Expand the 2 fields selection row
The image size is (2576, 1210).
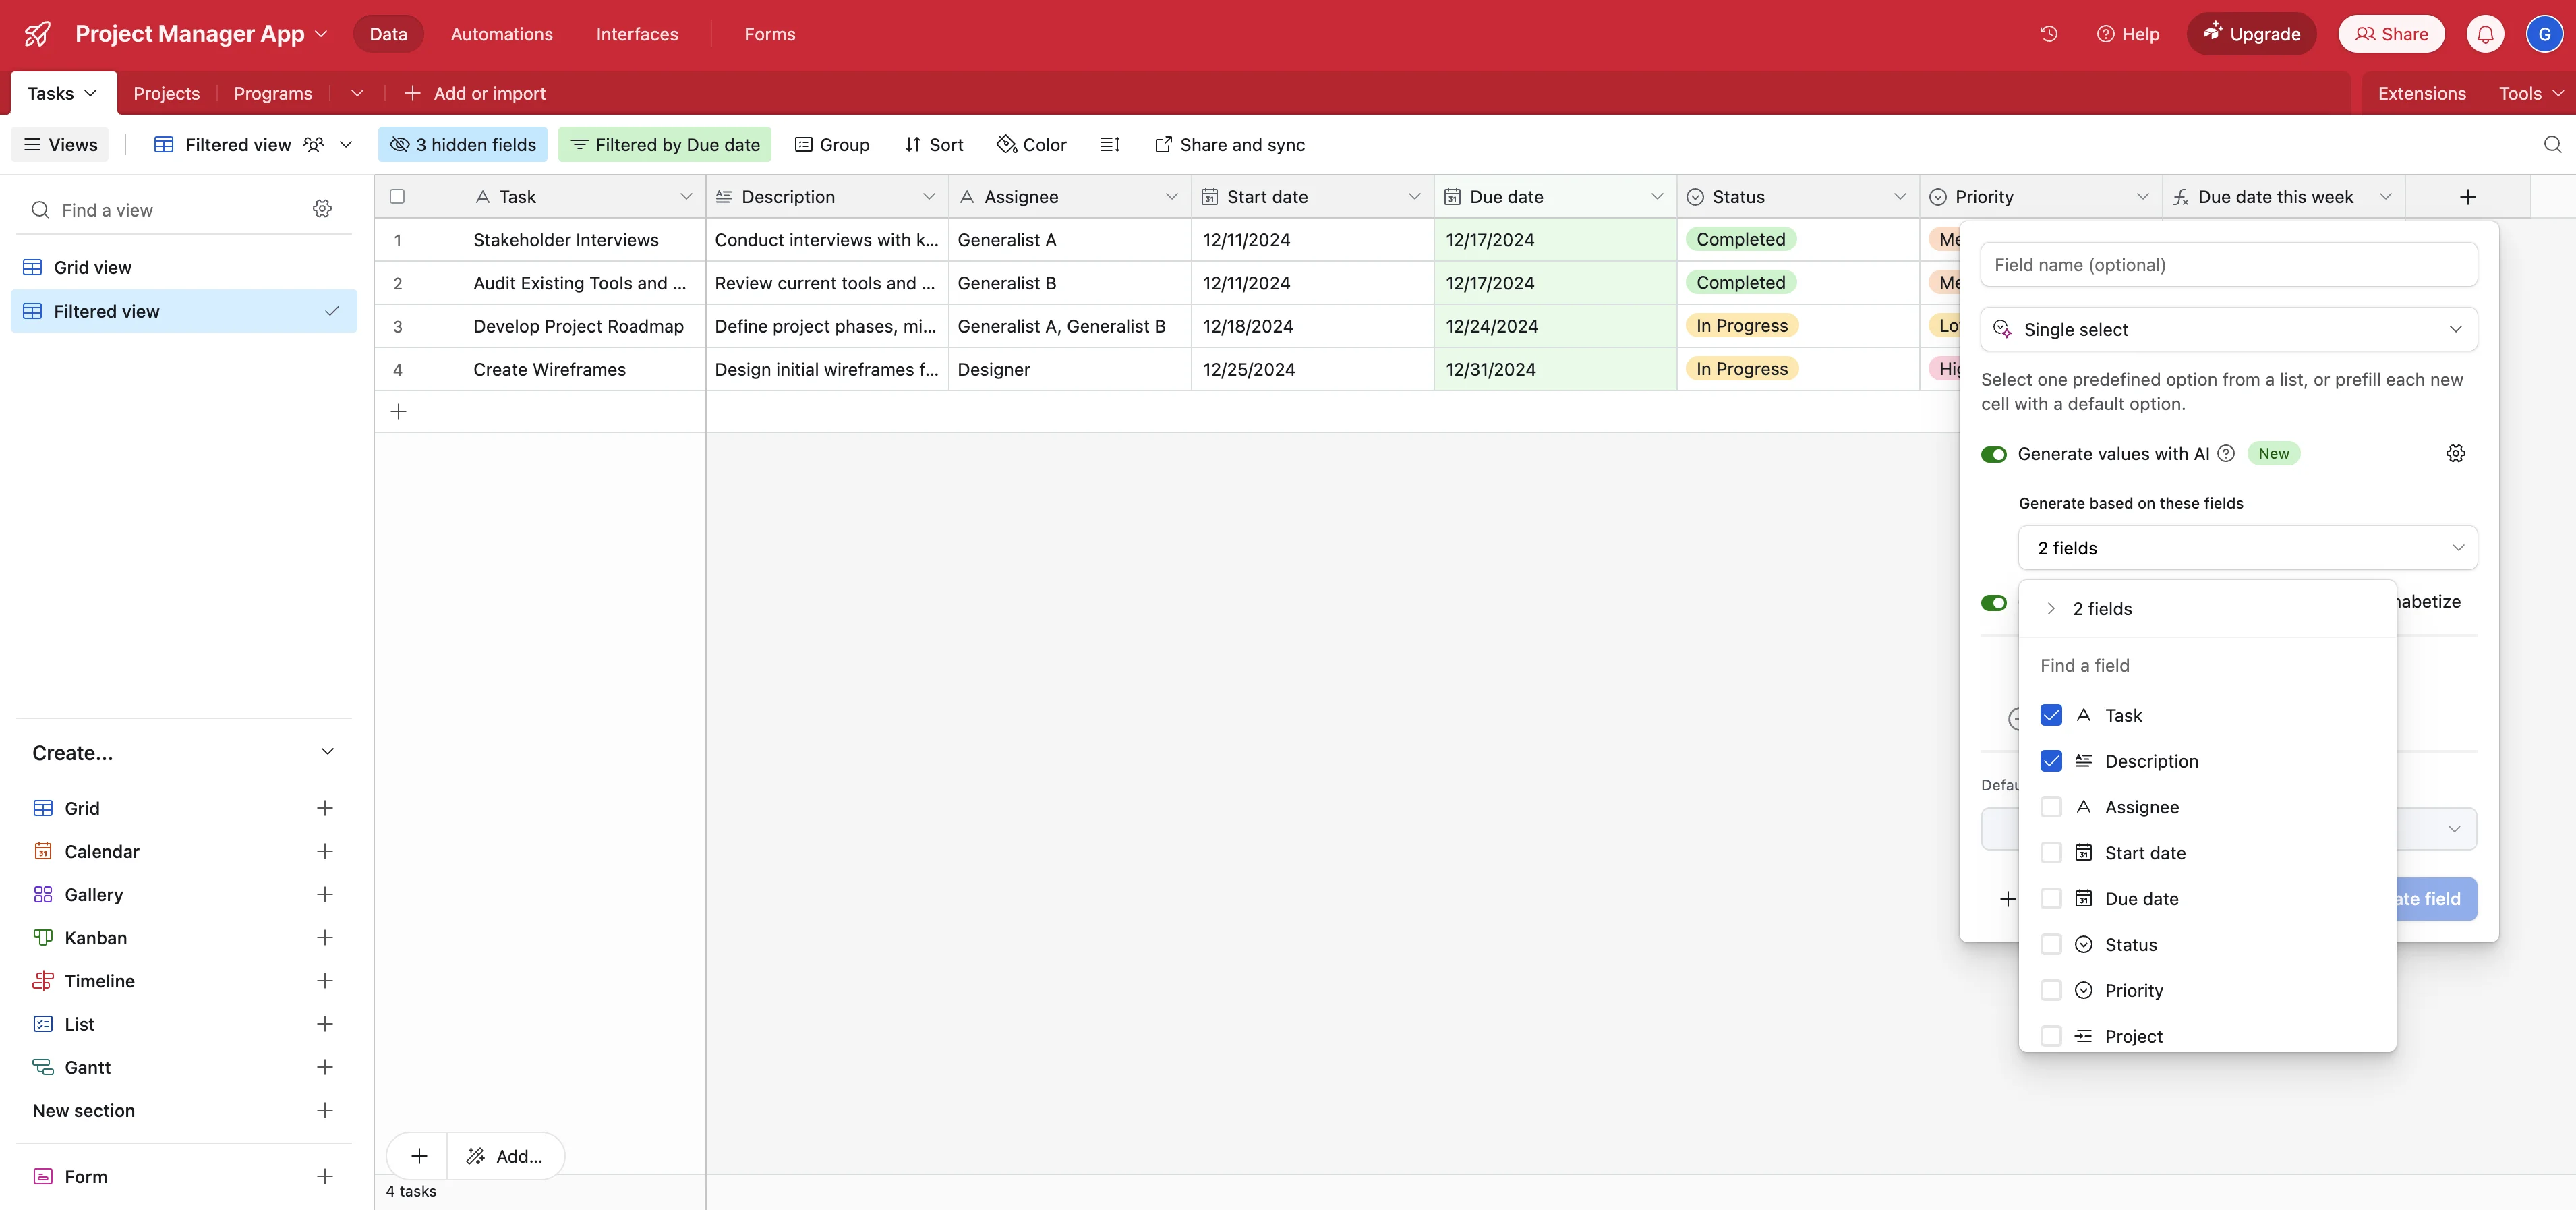[2051, 609]
